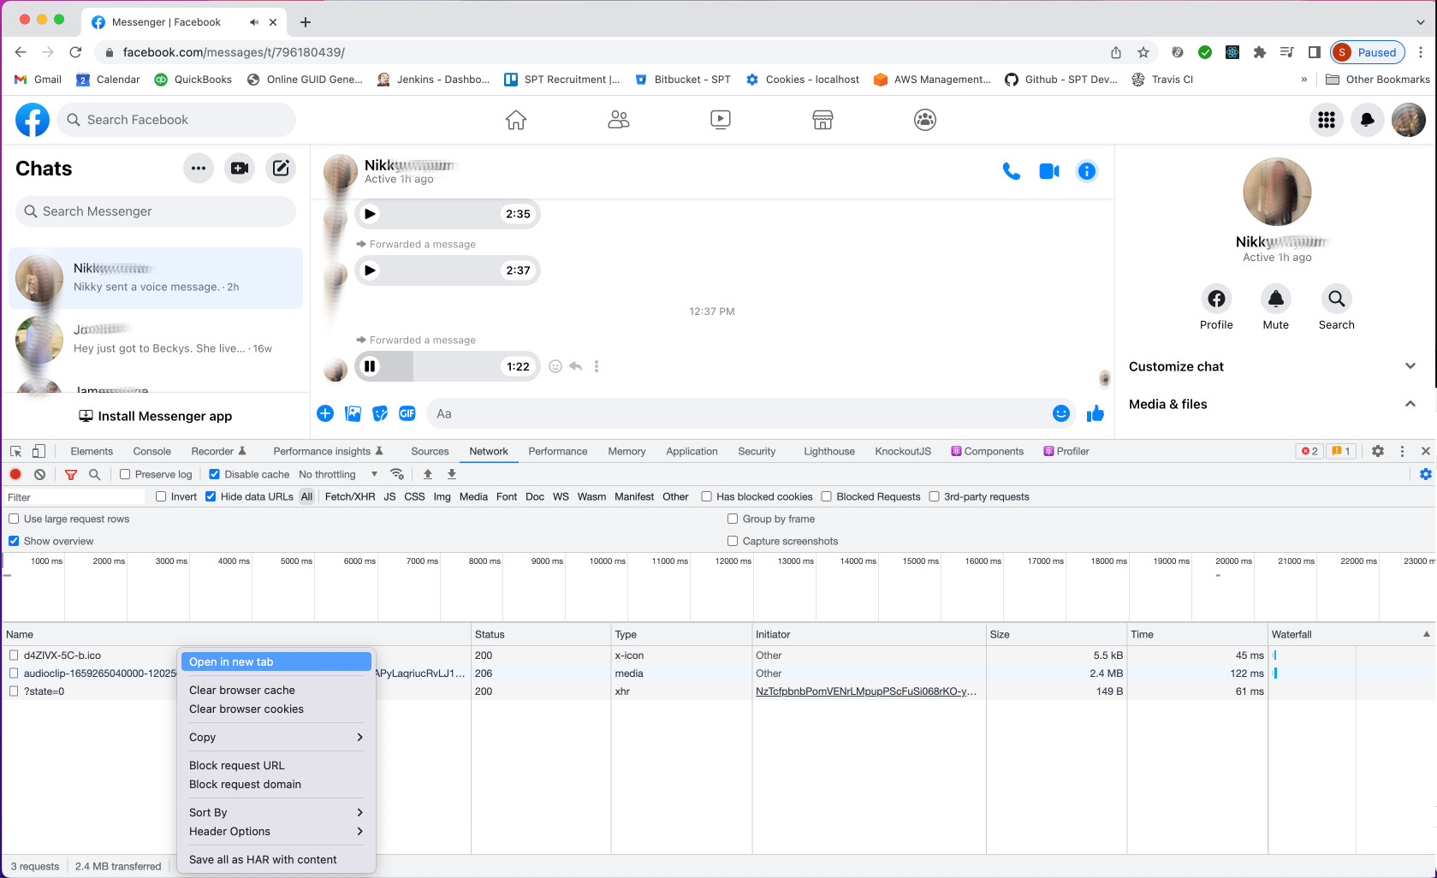Enable Preserve log checkbox
The width and height of the screenshot is (1437, 878).
[x=125, y=474]
